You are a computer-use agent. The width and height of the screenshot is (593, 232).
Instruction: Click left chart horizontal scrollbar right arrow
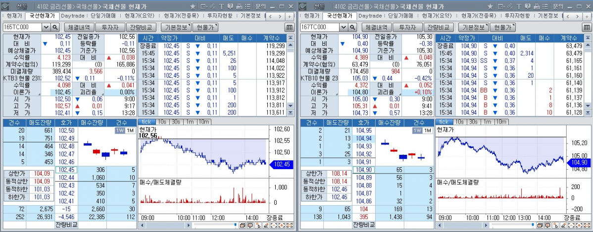pos(189,225)
